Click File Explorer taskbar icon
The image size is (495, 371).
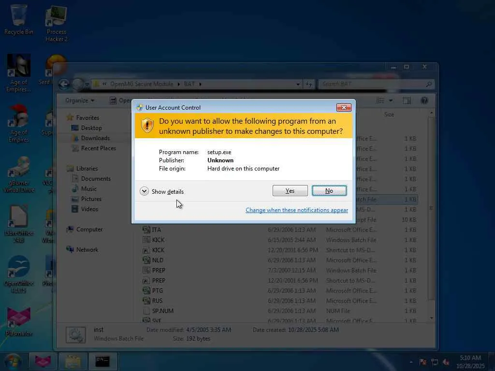coord(73,361)
